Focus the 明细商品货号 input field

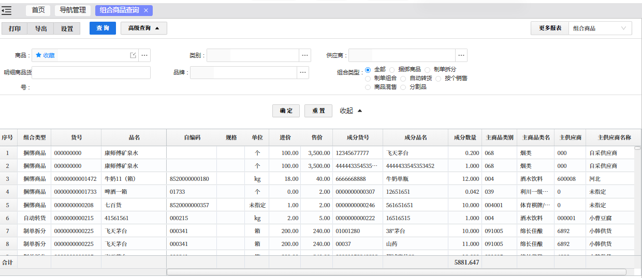pyautogui.click(x=91, y=72)
